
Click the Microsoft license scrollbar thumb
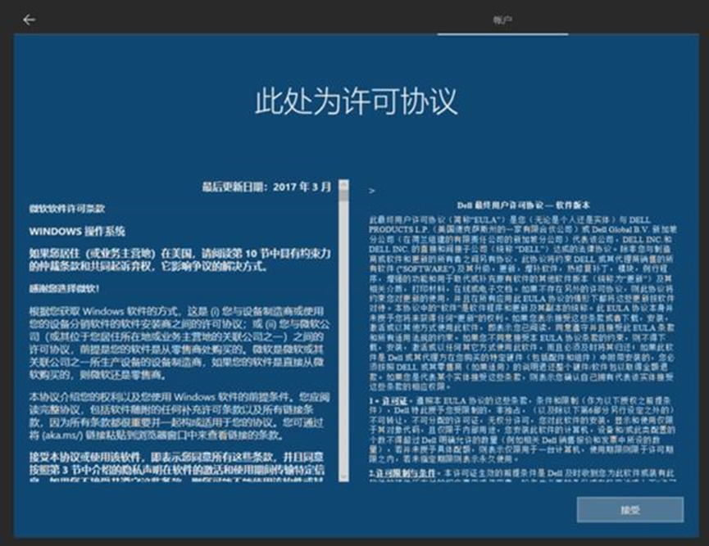343,195
